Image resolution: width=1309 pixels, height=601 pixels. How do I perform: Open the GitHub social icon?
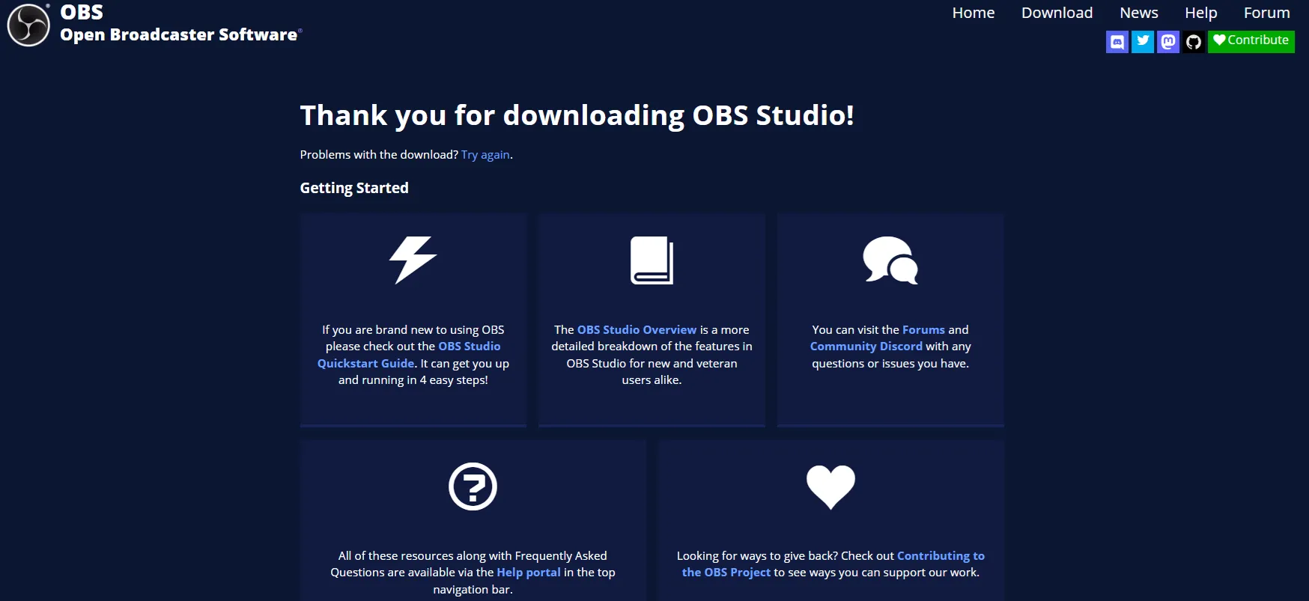1194,42
